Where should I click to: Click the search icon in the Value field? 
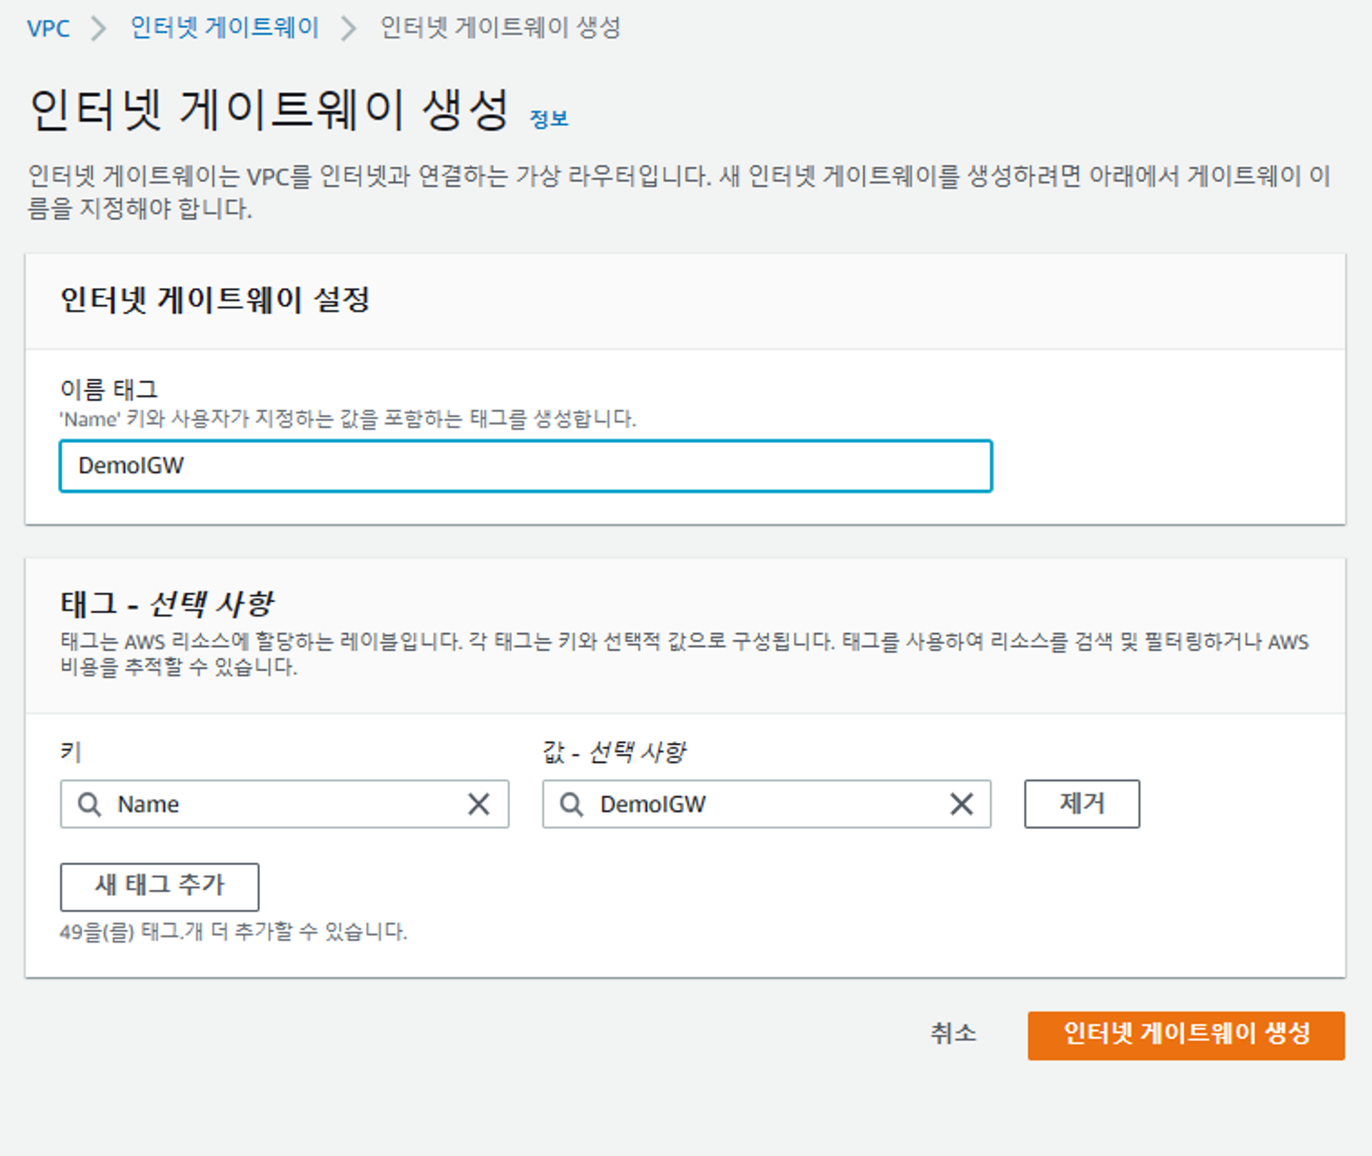pyautogui.click(x=571, y=804)
